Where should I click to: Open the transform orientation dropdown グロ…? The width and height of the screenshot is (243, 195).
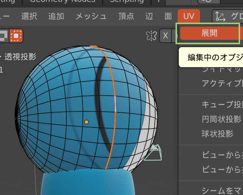click(228, 16)
